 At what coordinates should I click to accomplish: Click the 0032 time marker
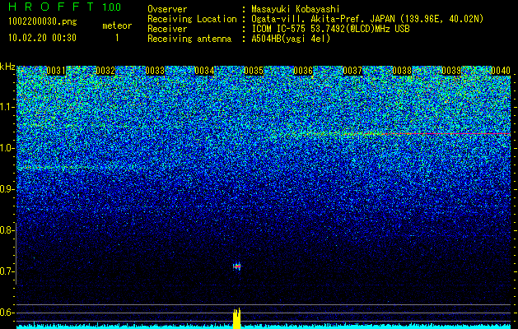(x=105, y=71)
